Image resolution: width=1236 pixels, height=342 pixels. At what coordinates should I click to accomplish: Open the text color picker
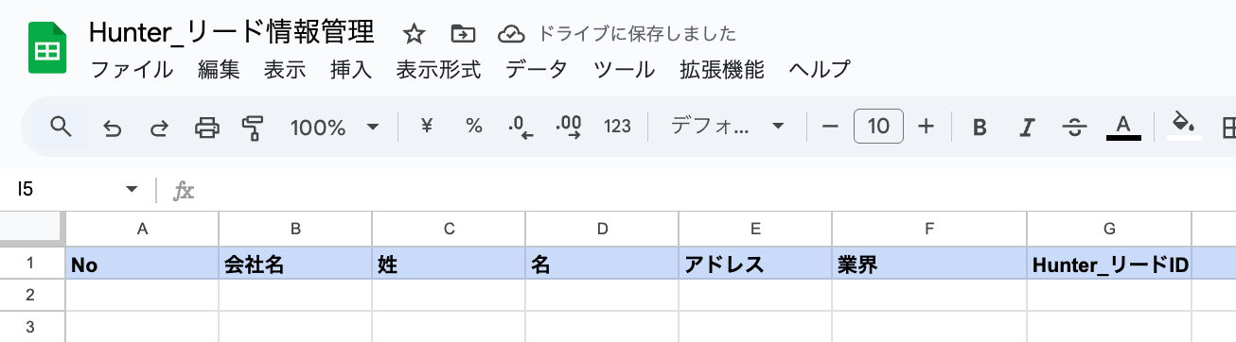pos(1123,127)
